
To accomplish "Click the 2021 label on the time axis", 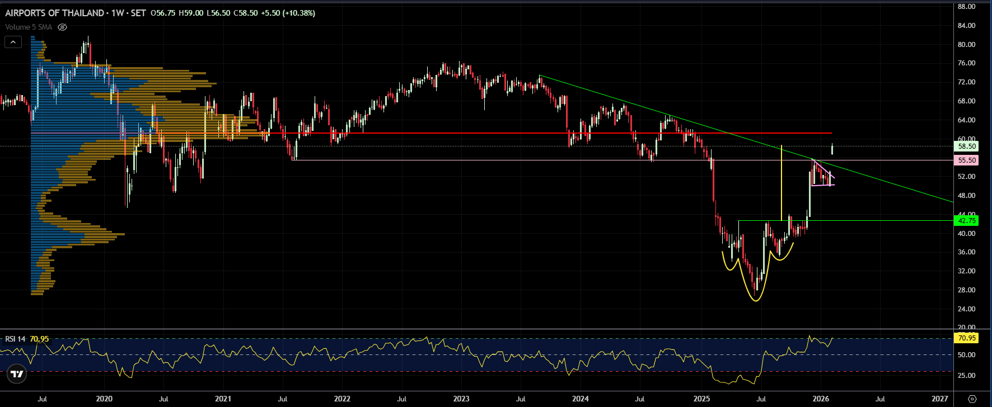I will [223, 399].
